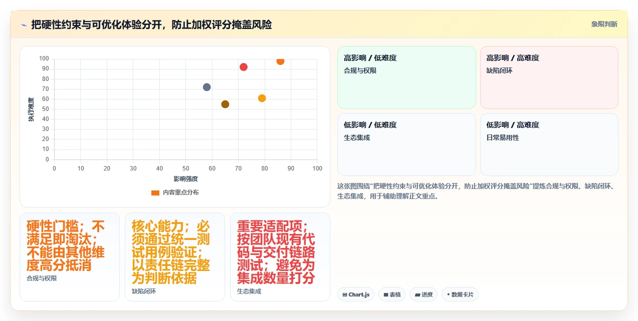Click the orange data point at chart top
The width and height of the screenshot is (638, 321).
(x=280, y=61)
